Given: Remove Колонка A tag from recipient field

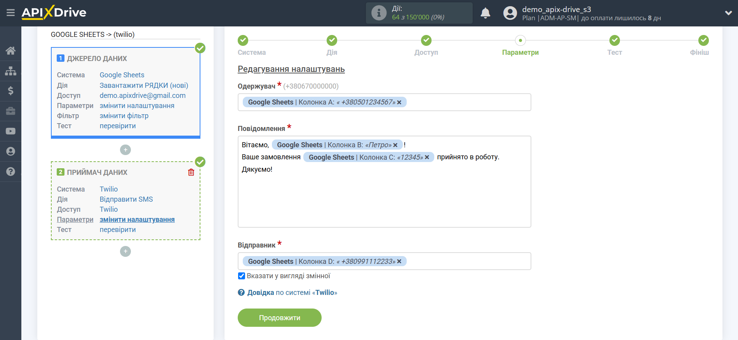Looking at the screenshot, I should click(x=399, y=102).
